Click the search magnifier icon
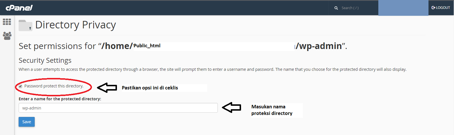 click(x=336, y=8)
